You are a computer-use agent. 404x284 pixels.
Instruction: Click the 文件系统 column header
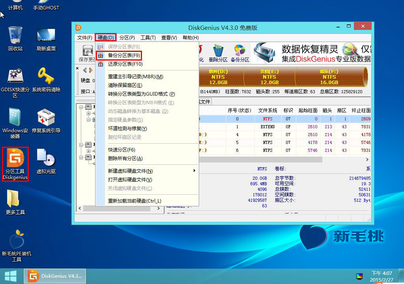coord(268,111)
